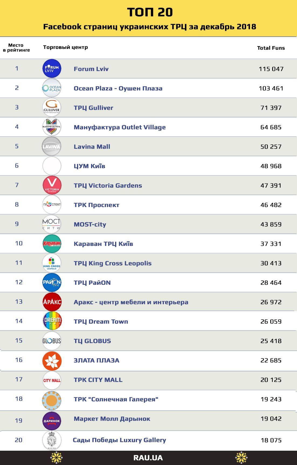Click the RAU.UA footer text
Viewport: 297px width, 465px height.
pyautogui.click(x=148, y=458)
